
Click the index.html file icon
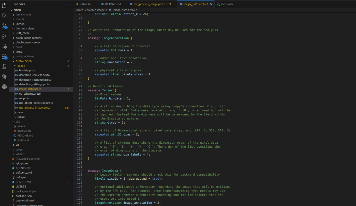(x=15, y=131)
